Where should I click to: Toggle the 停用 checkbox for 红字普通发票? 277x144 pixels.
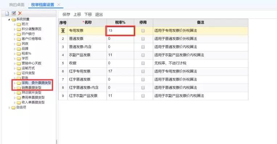[143, 80]
